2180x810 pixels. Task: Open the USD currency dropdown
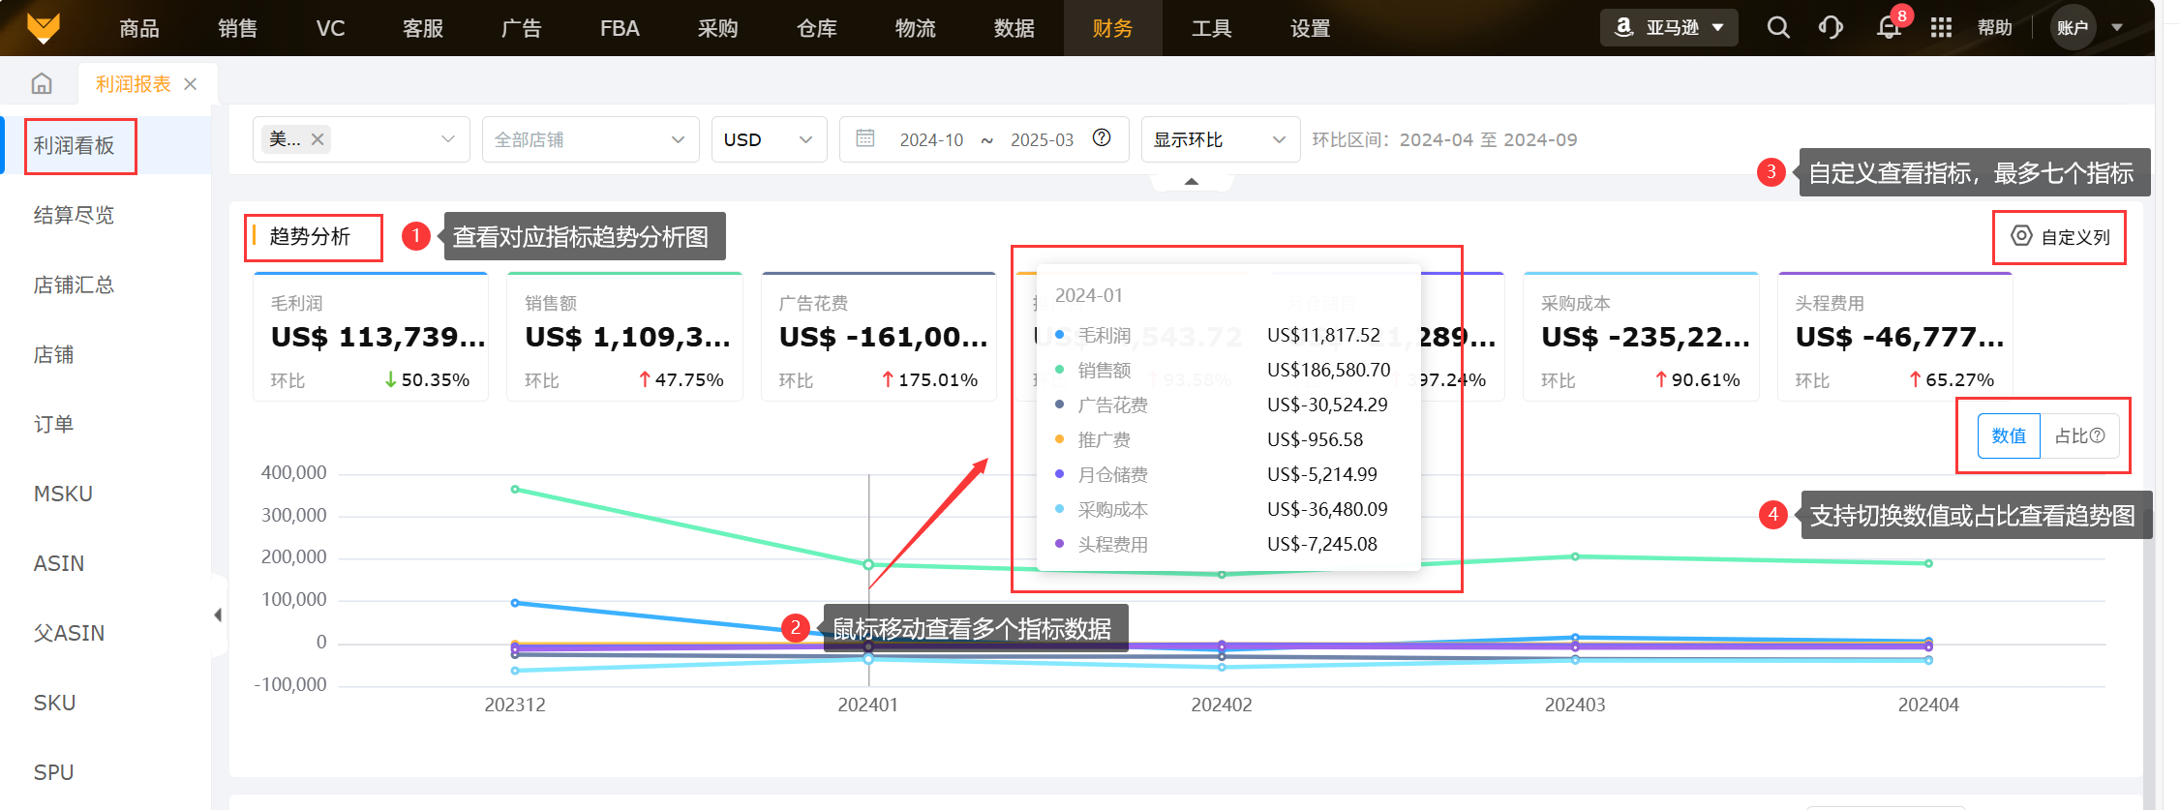click(x=769, y=139)
